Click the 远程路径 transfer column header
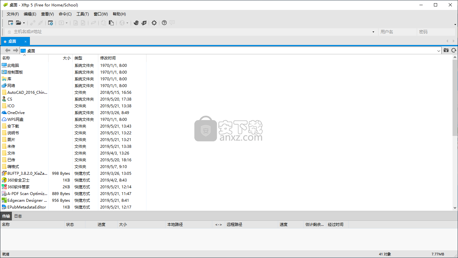The height and width of the screenshot is (258, 458). click(251, 225)
